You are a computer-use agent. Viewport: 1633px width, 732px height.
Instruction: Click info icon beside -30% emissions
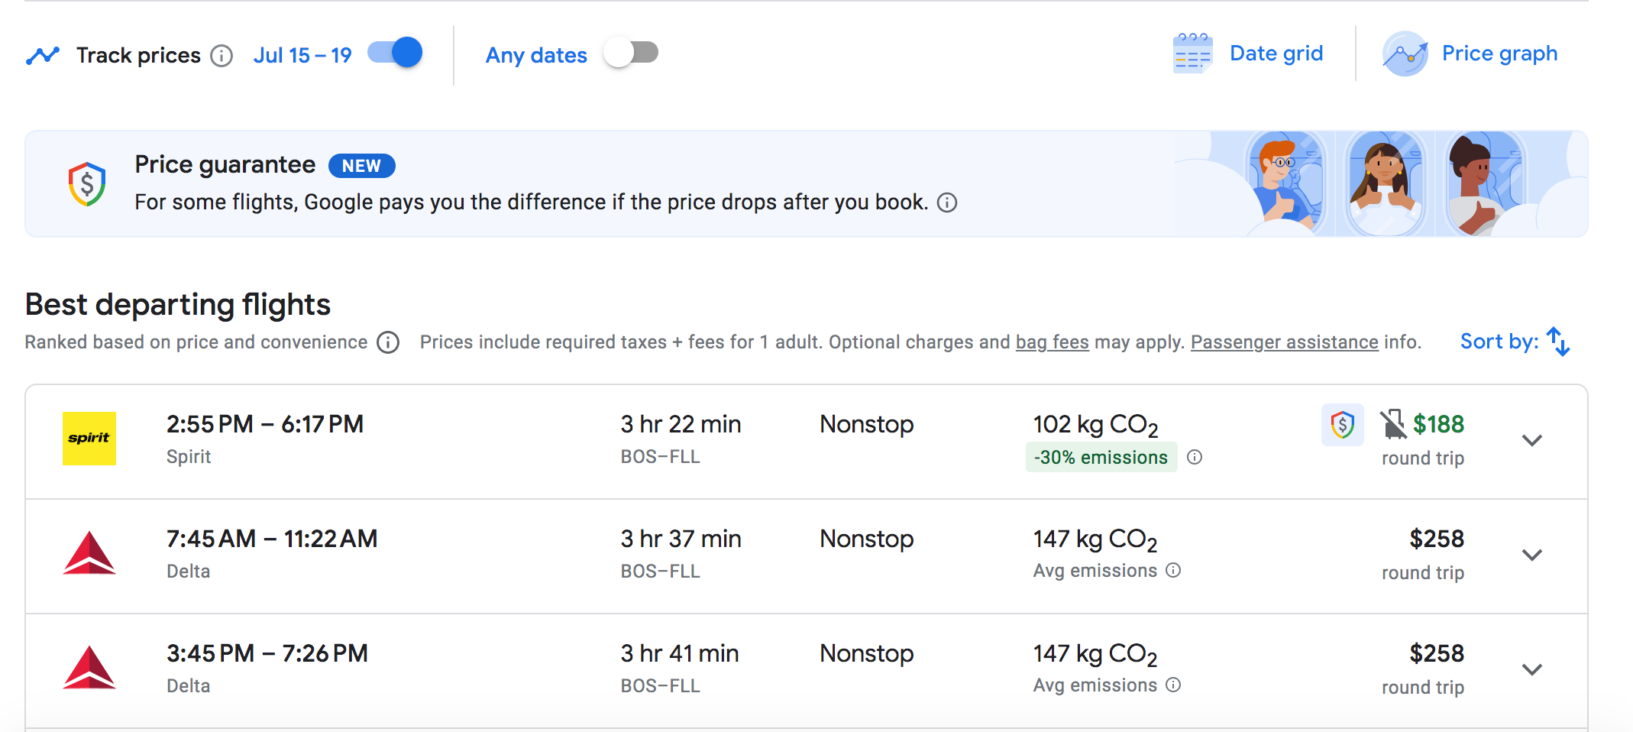[x=1195, y=457]
